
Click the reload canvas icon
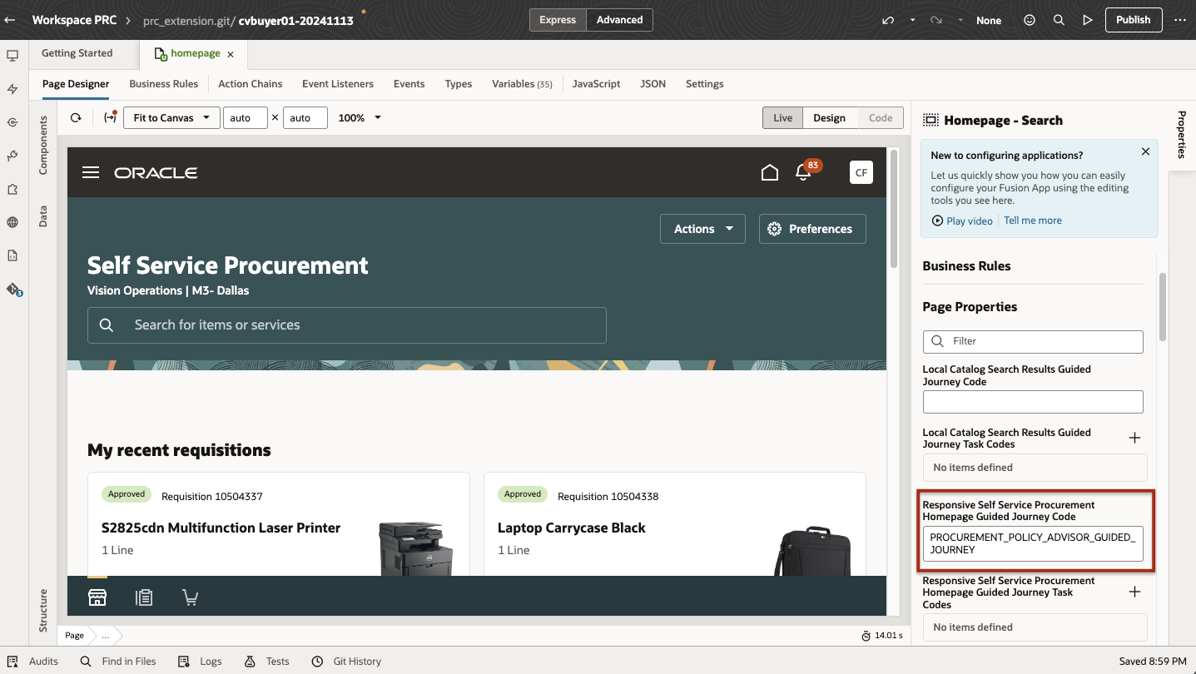(x=76, y=118)
